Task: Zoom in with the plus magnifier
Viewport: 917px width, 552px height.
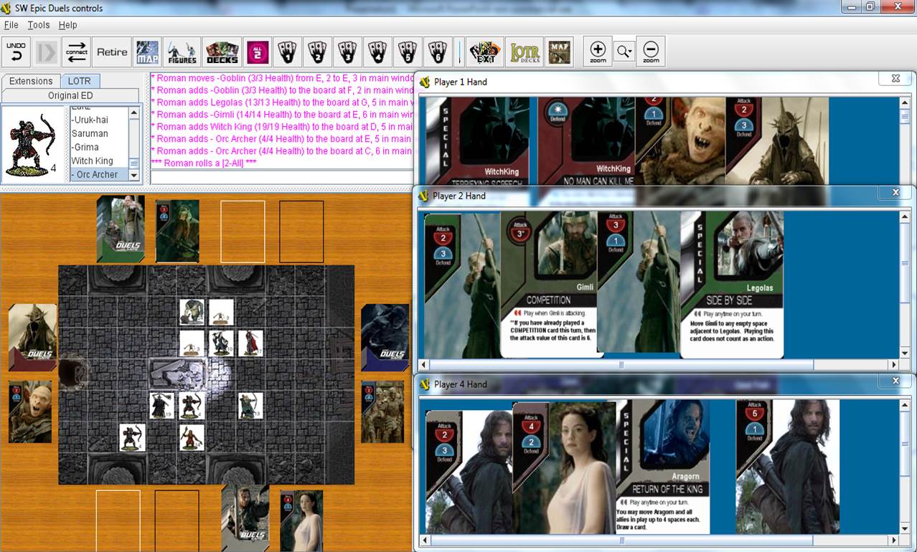Action: pyautogui.click(x=598, y=52)
